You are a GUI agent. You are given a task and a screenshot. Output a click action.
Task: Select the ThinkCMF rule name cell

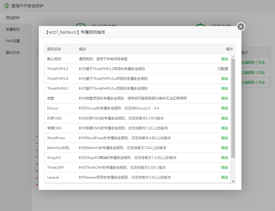(x=55, y=168)
